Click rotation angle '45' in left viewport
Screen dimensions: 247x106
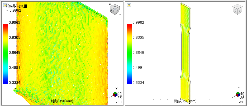[x=119, y=94]
